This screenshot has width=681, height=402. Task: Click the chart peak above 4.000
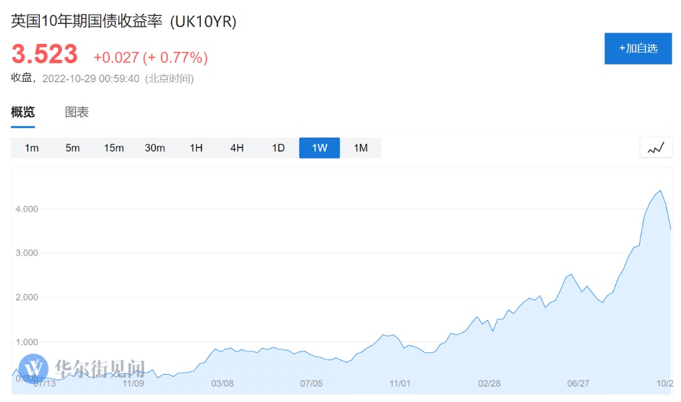(x=660, y=191)
